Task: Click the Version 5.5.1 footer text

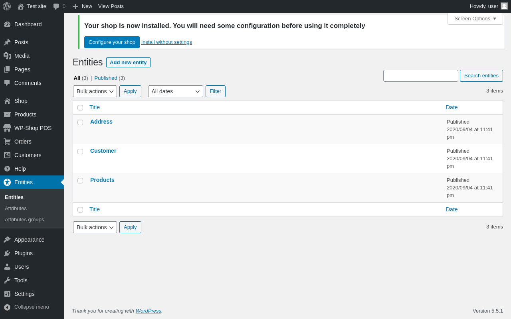Action: (488, 311)
